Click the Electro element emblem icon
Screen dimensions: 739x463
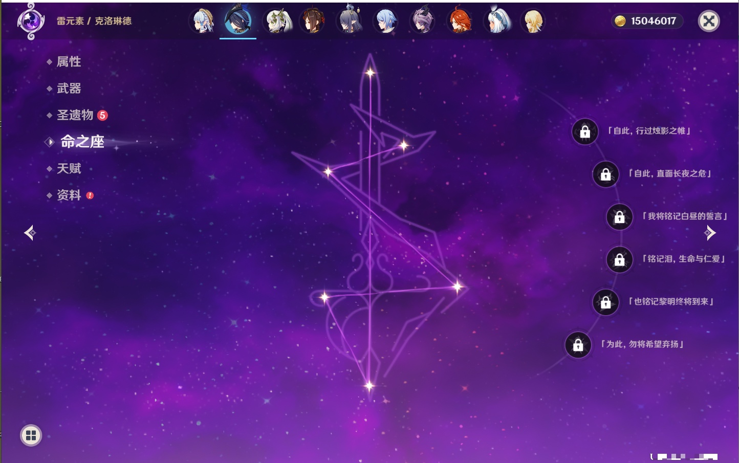click(x=31, y=21)
